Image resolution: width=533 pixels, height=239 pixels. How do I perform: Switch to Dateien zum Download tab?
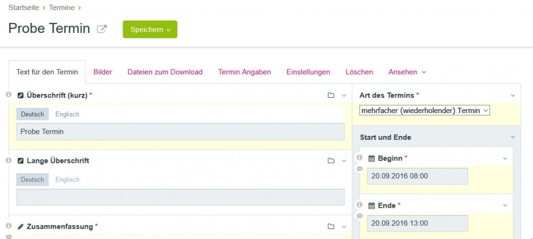point(165,72)
